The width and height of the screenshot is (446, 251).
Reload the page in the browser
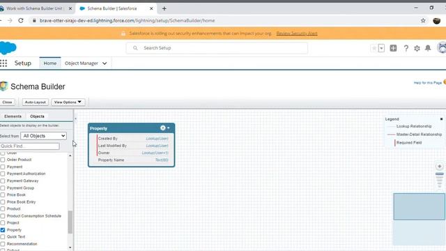(21, 20)
